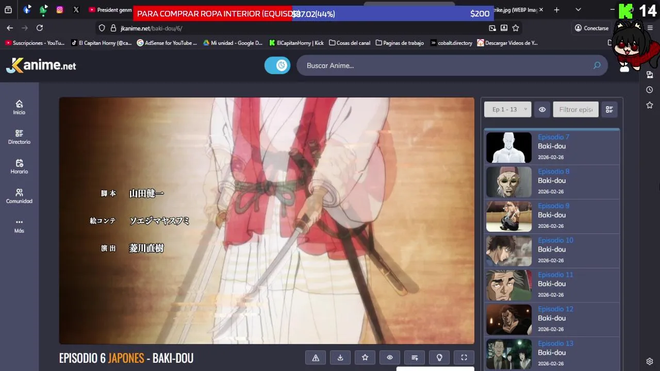Open El Capitan Horny TikTok bookmark
660x371 pixels.
(102, 43)
